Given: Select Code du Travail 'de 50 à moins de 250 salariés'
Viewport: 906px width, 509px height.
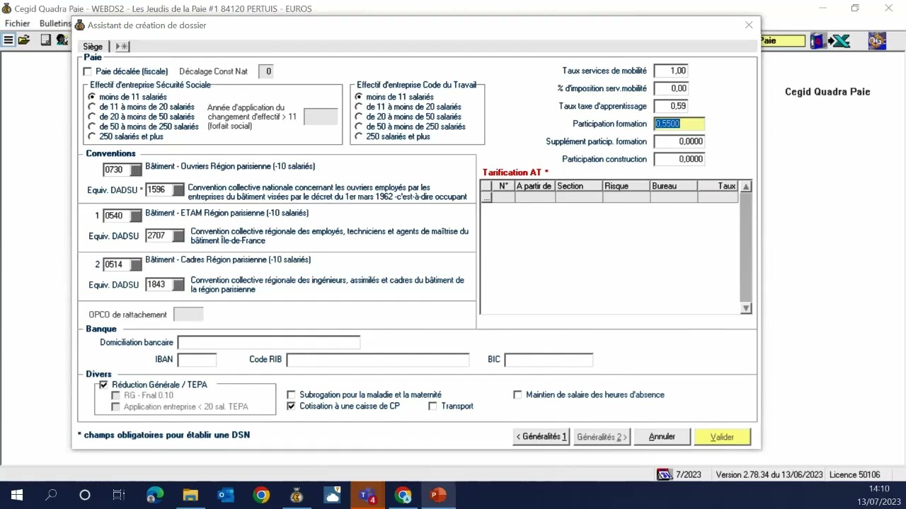Looking at the screenshot, I should pyautogui.click(x=359, y=127).
